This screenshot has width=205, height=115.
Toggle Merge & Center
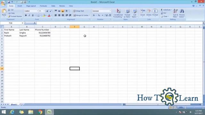81,15
